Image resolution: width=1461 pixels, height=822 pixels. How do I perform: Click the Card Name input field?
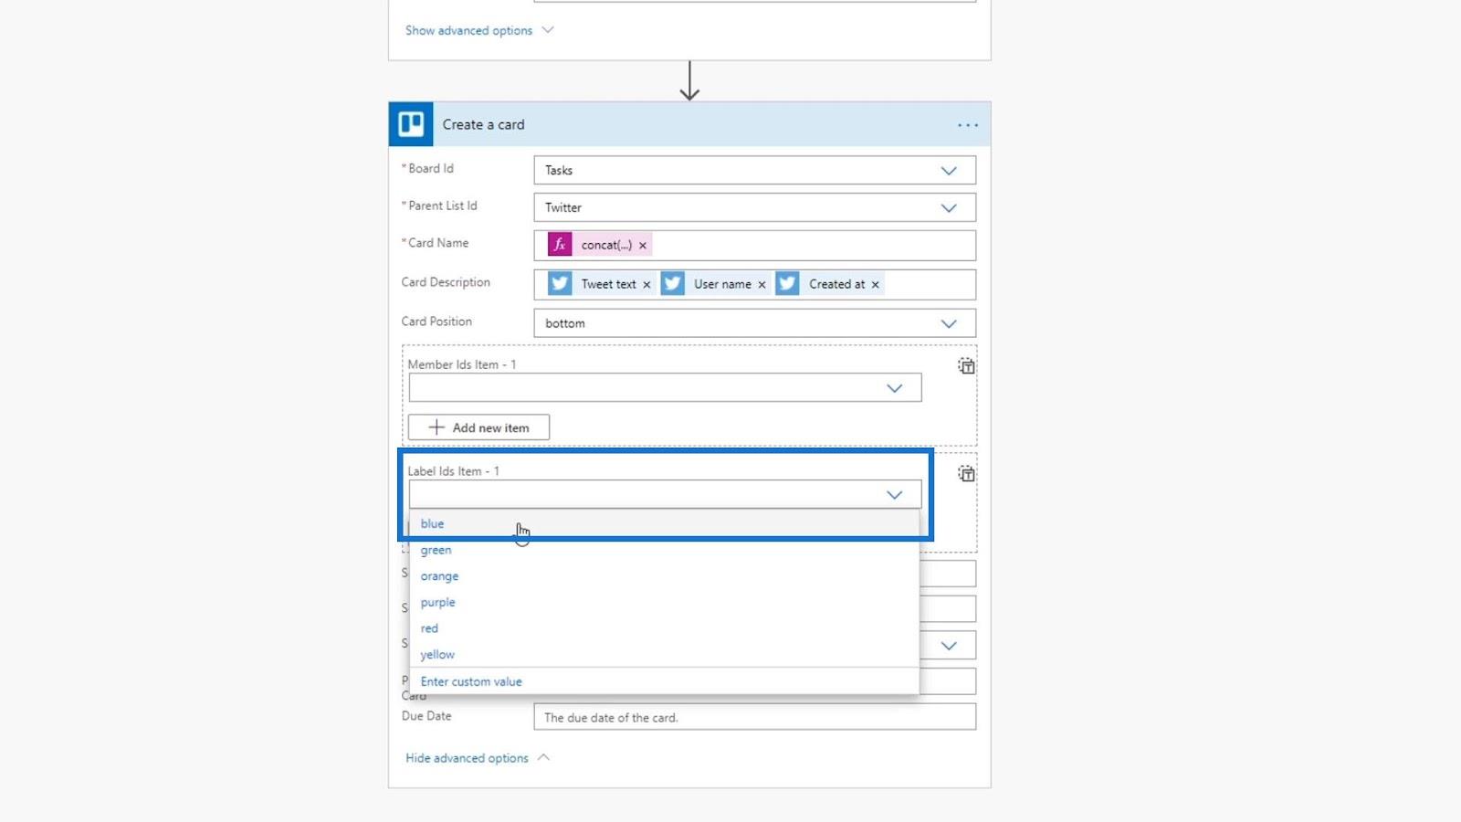pyautogui.click(x=754, y=246)
